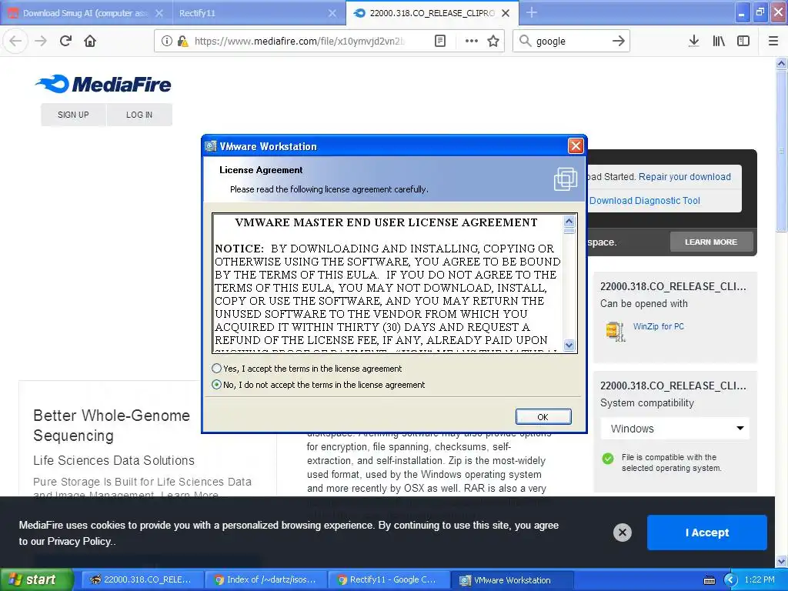Click the lock warning icon in address bar

183,41
